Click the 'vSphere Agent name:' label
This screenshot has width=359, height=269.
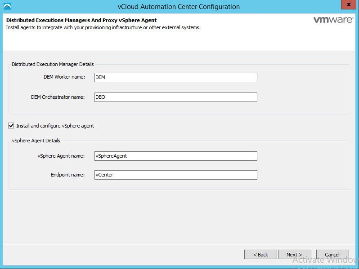pos(61,156)
